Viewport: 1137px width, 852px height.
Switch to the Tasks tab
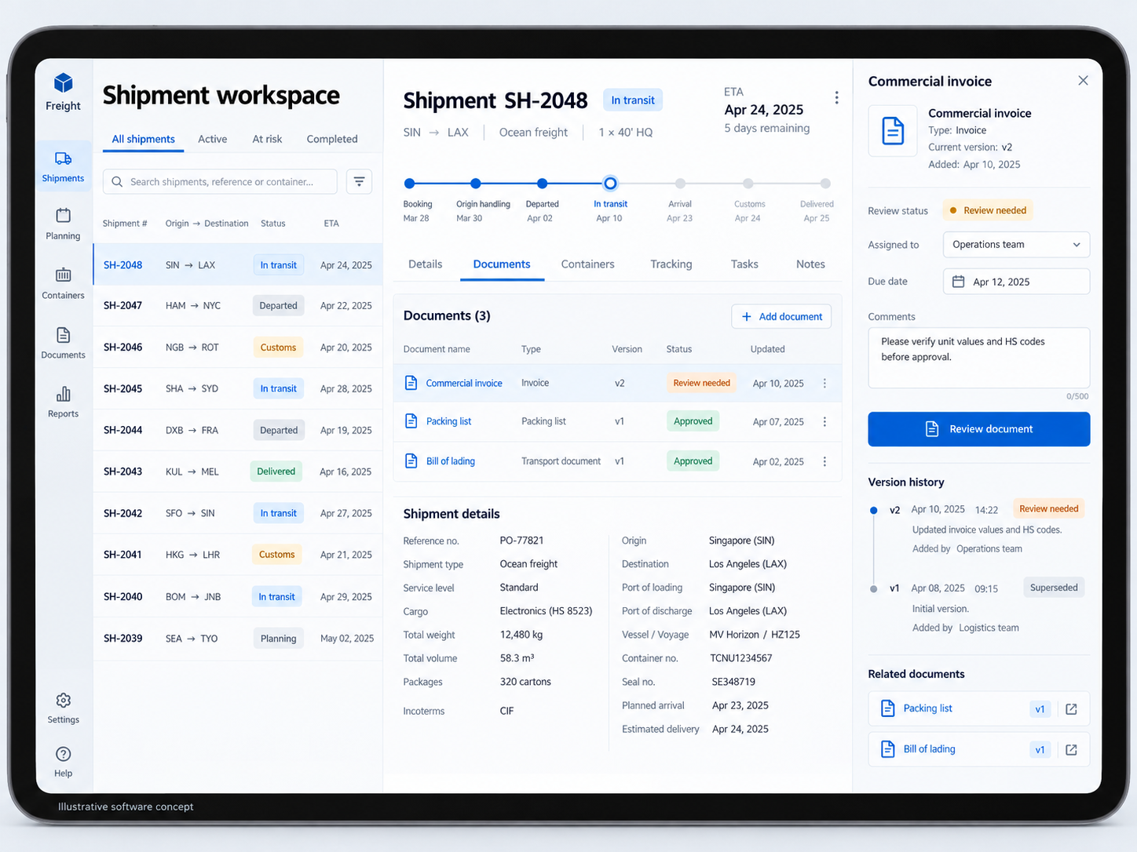tap(744, 264)
